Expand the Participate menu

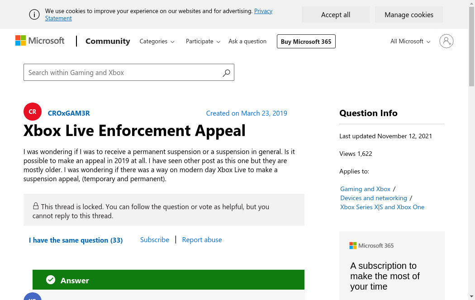pyautogui.click(x=203, y=42)
